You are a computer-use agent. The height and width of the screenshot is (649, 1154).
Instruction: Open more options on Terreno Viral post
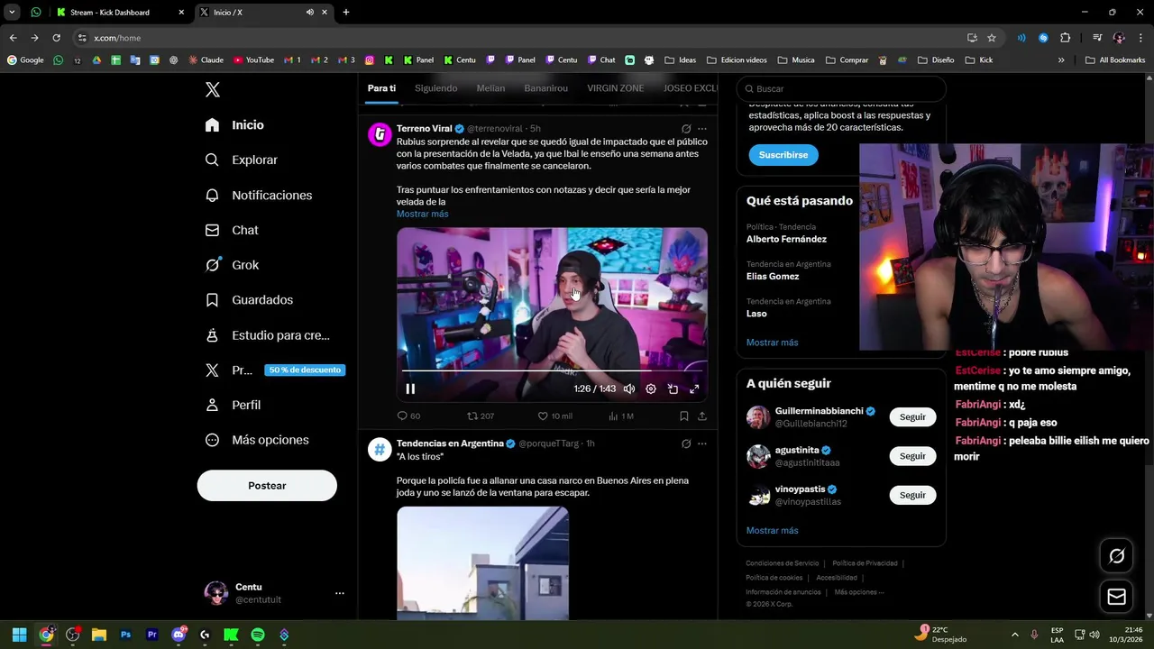[702, 129]
